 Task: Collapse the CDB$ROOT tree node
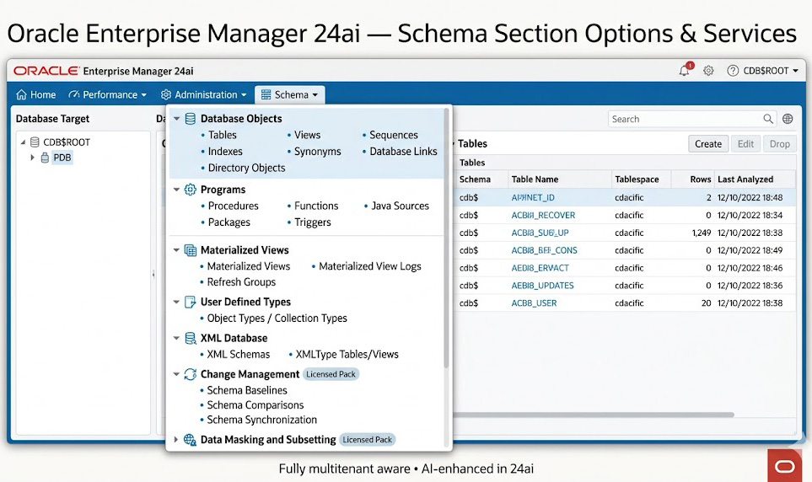point(23,142)
